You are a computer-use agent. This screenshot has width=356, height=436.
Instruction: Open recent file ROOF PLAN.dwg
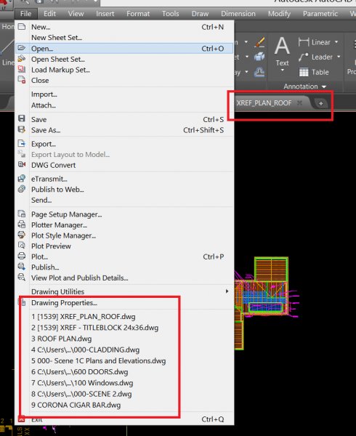coord(62,339)
